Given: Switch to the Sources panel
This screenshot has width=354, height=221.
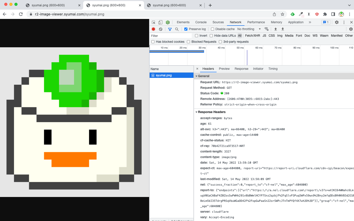Looking at the screenshot, I should pos(218,22).
